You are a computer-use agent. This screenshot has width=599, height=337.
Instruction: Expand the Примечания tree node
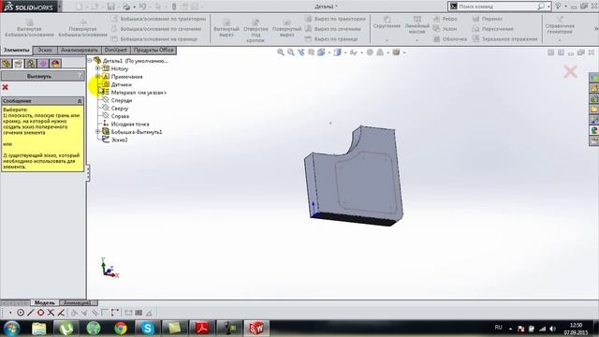[x=97, y=77]
